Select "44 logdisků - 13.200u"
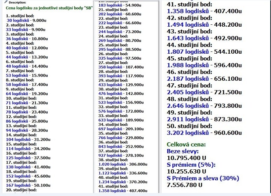271x196 pixels. pyautogui.click(x=27, y=57)
